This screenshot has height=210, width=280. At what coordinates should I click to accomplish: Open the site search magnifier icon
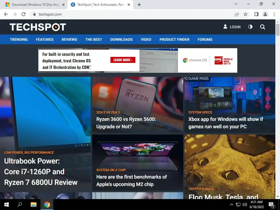pos(262,27)
